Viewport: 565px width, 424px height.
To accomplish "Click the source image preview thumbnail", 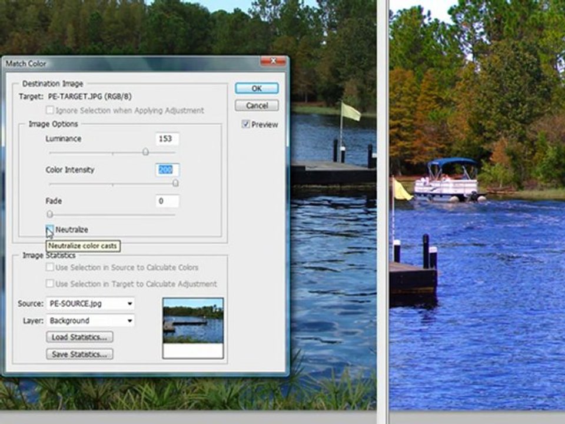I will [x=193, y=328].
